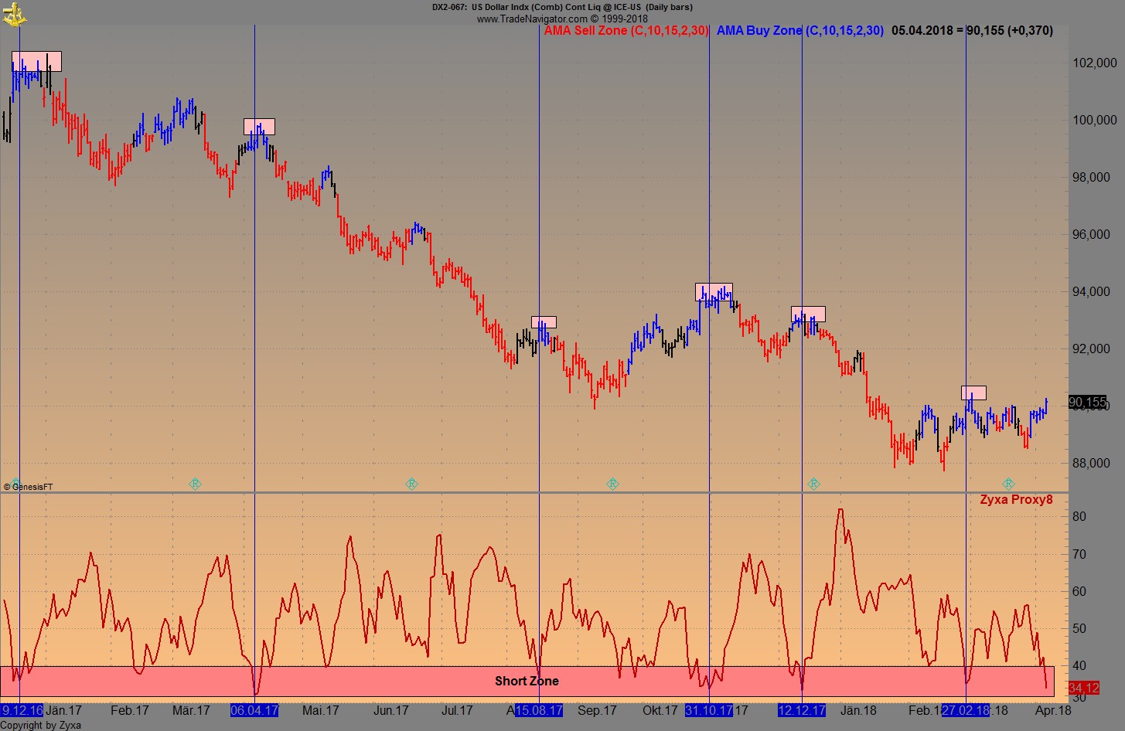Select the AMA Sell Zone indicator label
This screenshot has height=731, width=1125.
[x=627, y=31]
